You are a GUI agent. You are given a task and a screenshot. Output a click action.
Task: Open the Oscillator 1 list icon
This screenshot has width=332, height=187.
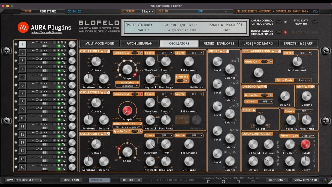[105, 51]
